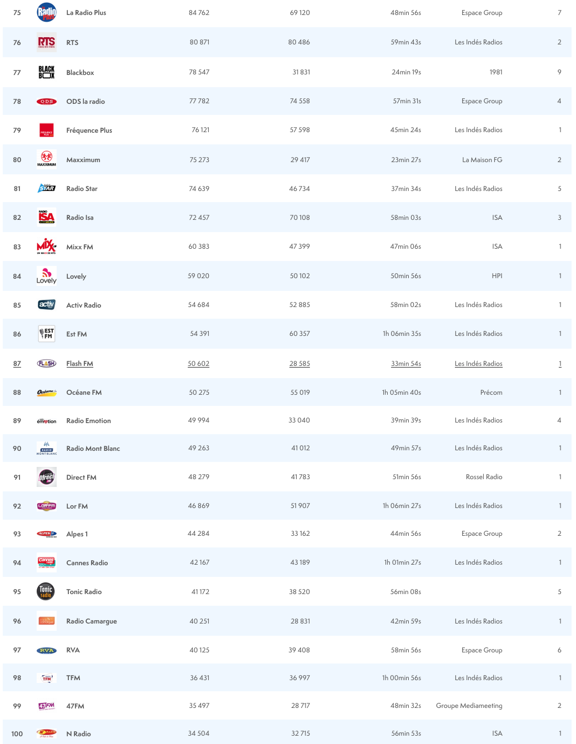The height and width of the screenshot is (744, 576).
Task: Click the Radio Camargue station name
Action: pos(92,621)
